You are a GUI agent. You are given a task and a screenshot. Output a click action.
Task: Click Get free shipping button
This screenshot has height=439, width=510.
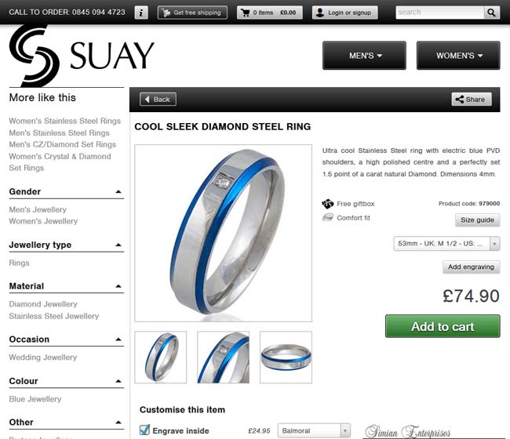[x=192, y=13]
